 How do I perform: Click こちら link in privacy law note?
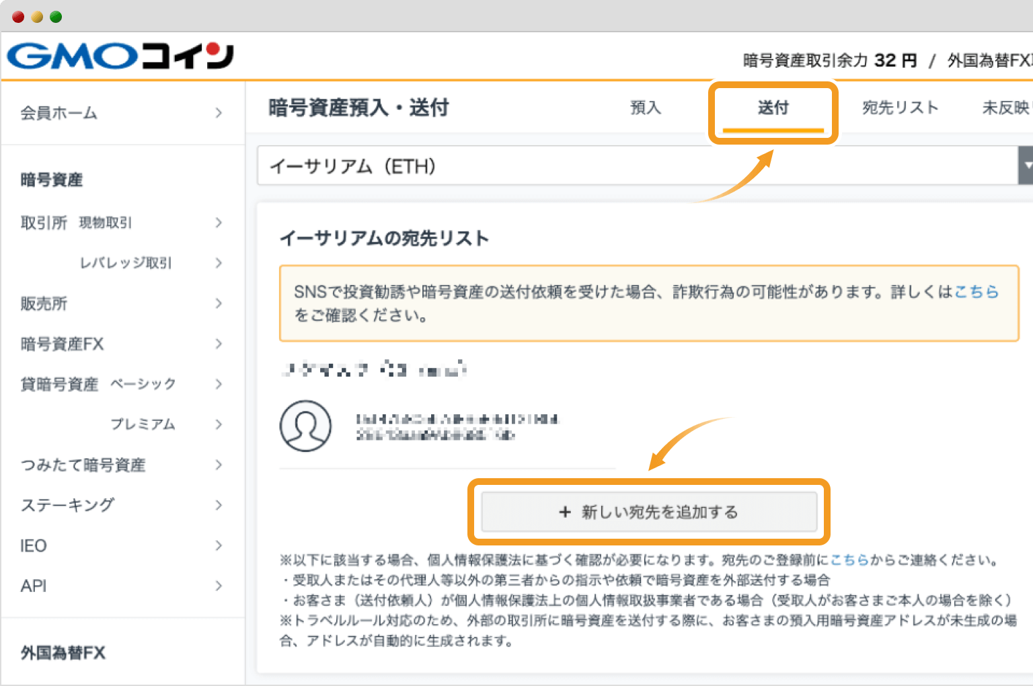pos(849,560)
